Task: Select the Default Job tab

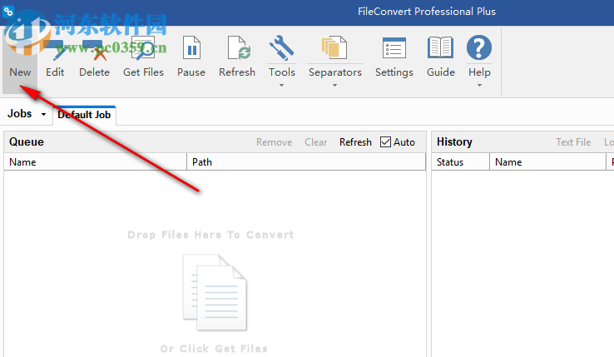Action: (x=84, y=115)
